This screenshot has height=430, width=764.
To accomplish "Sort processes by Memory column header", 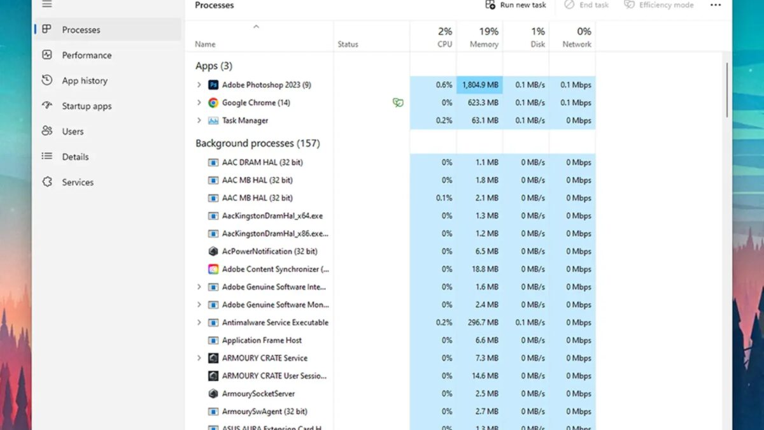I will click(x=479, y=37).
